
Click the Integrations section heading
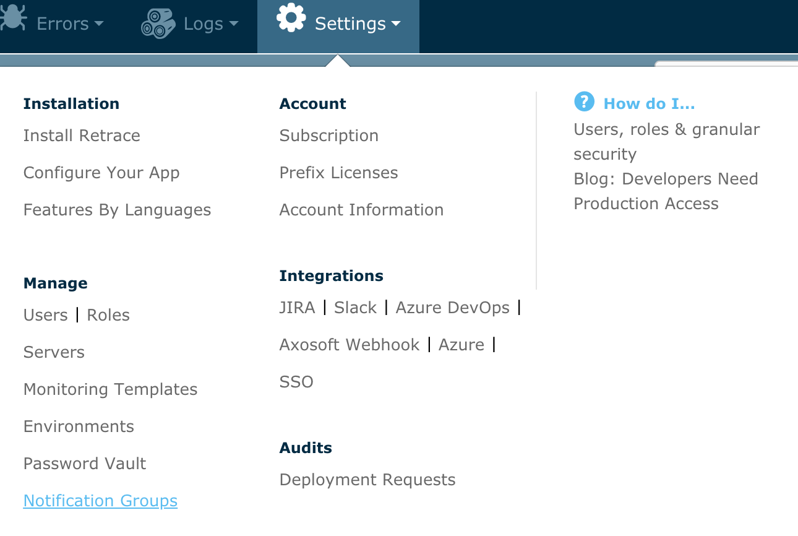pyautogui.click(x=331, y=276)
